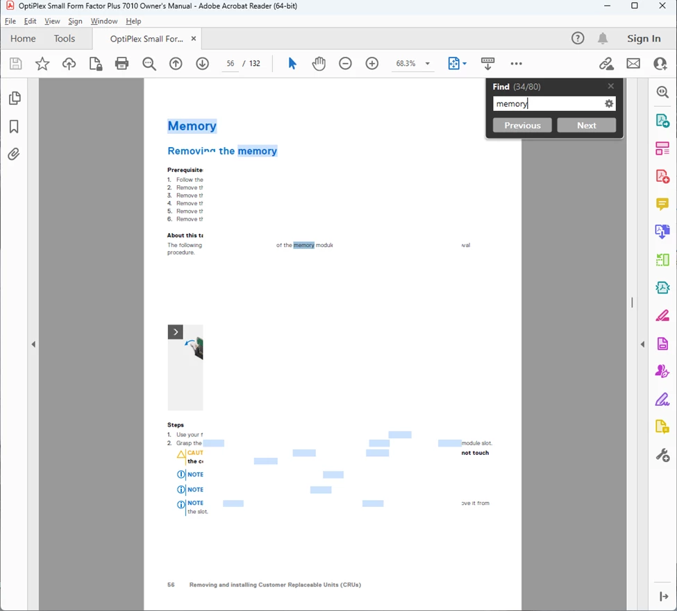677x611 pixels.
Task: Click Next in Find panel
Action: tap(586, 126)
